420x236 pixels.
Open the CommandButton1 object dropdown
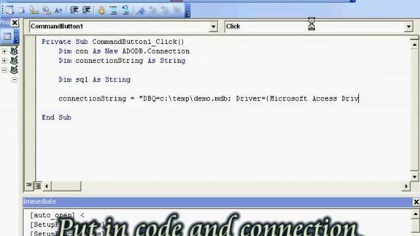pyautogui.click(x=213, y=26)
